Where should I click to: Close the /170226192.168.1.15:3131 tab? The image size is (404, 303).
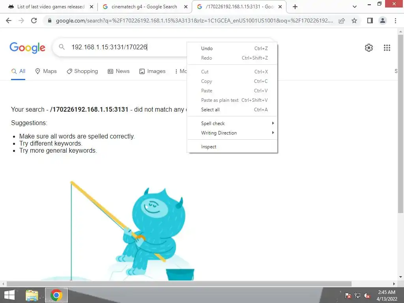[280, 7]
